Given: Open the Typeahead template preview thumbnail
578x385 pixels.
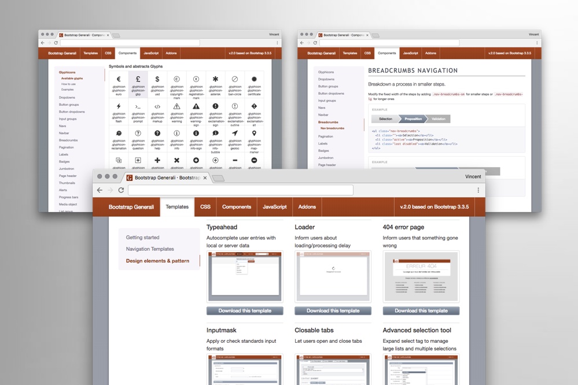Looking at the screenshot, I should coord(245,276).
